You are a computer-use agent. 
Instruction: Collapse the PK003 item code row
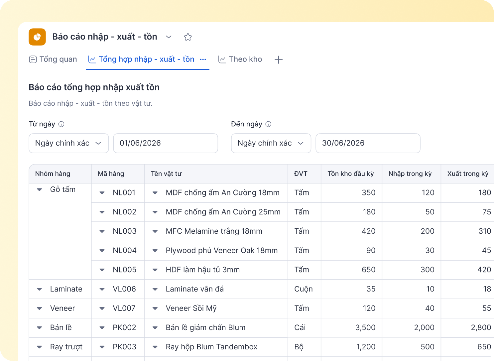tap(102, 347)
